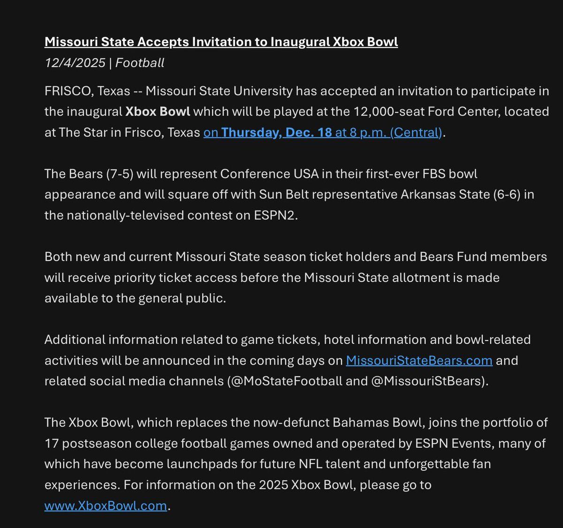Click the FRISCO, Texas dateline
Viewport: 563px width, 528px height.
(87, 91)
